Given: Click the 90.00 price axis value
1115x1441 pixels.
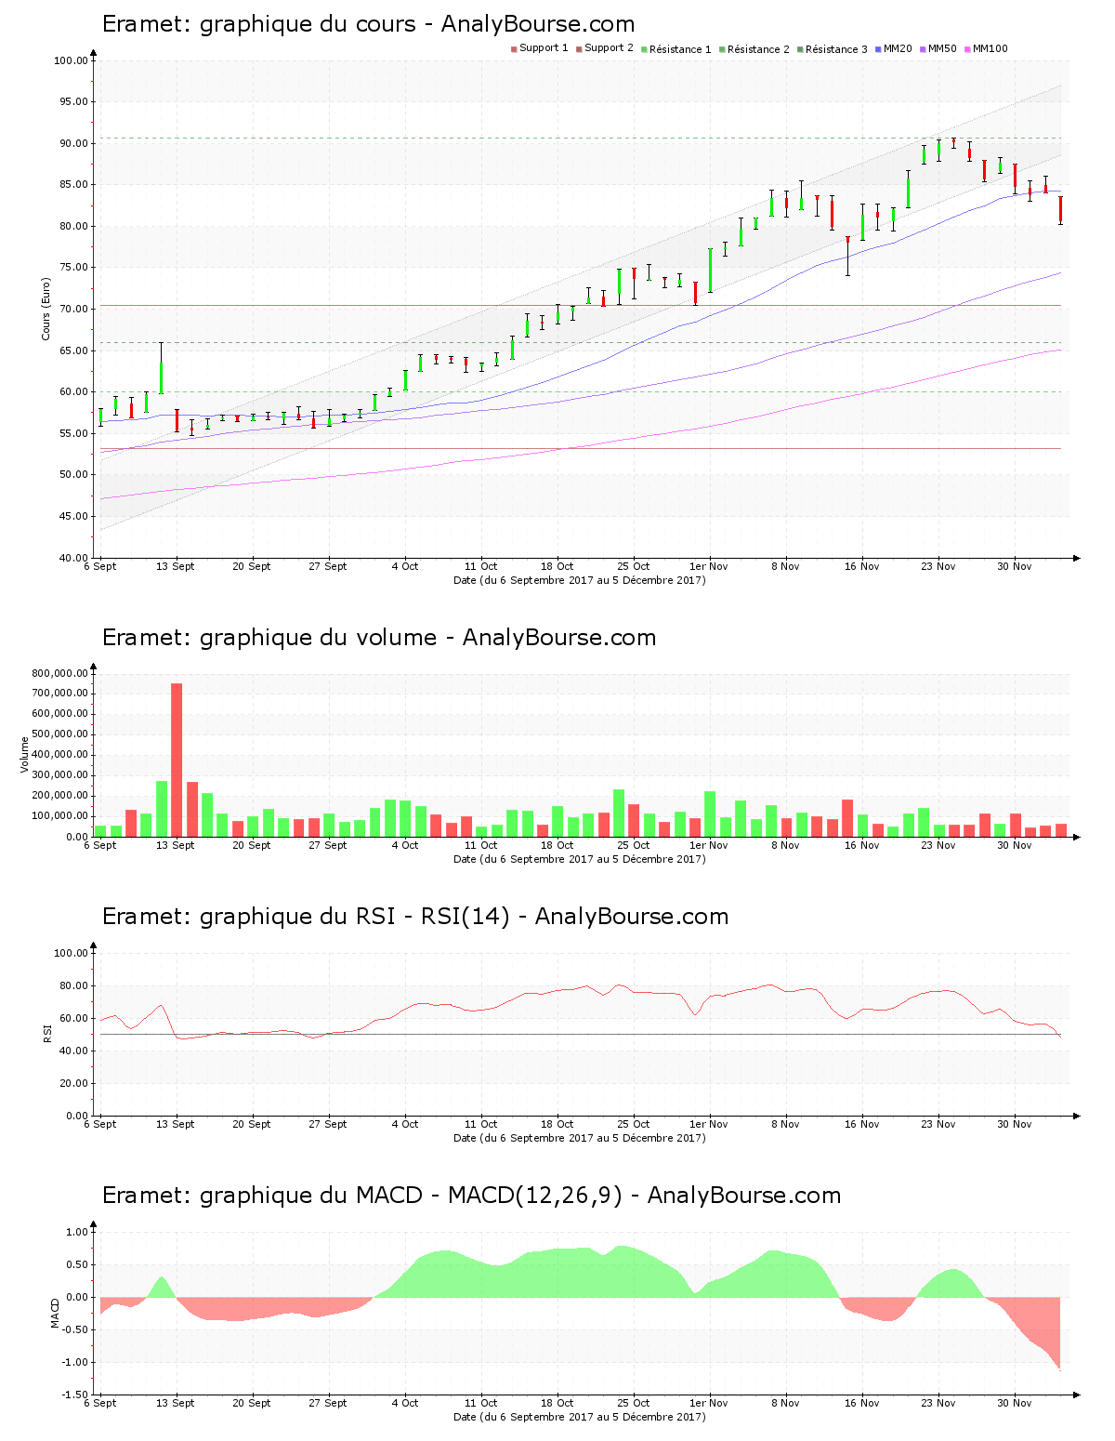Looking at the screenshot, I should pos(74,144).
